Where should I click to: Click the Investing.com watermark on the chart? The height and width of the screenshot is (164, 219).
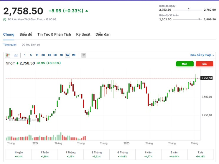pyautogui.click(x=22, y=119)
